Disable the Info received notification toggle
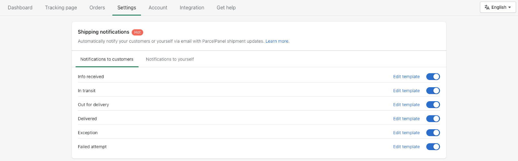 [433, 77]
